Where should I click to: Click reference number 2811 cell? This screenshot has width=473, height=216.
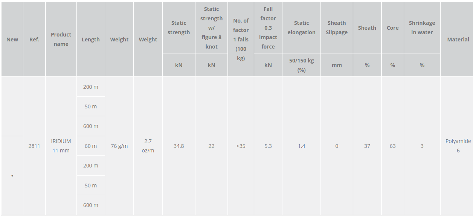pos(34,146)
